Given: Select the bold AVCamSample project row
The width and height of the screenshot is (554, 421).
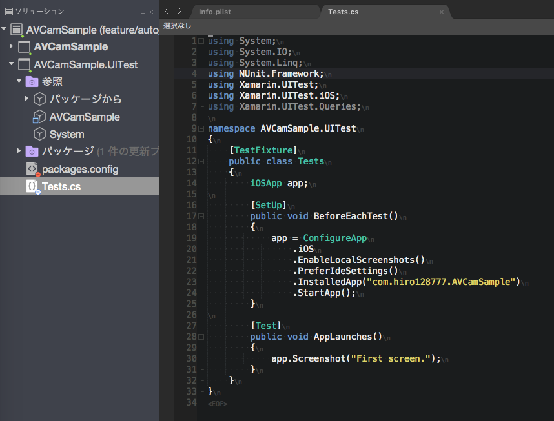Looking at the screenshot, I should [x=79, y=47].
